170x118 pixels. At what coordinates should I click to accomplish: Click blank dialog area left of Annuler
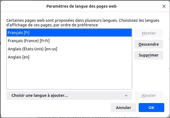pyautogui.click(x=54, y=107)
